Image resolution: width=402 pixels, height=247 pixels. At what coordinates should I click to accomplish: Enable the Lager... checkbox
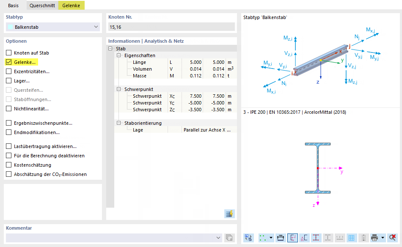point(9,81)
